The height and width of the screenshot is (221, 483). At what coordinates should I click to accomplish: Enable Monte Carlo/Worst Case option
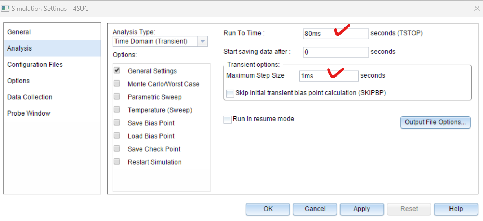(x=117, y=84)
